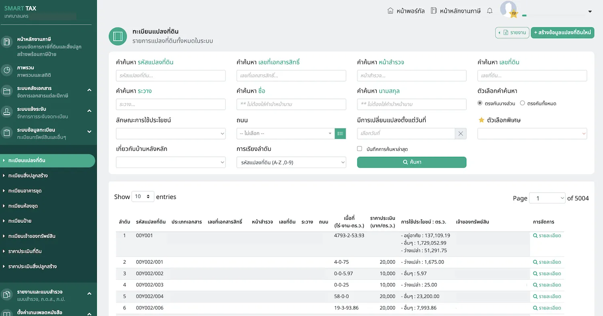The height and width of the screenshot is (316, 603).
Task: Click สร้างข้อมูลแปลงที่ดินใหม่ button
Action: [562, 33]
